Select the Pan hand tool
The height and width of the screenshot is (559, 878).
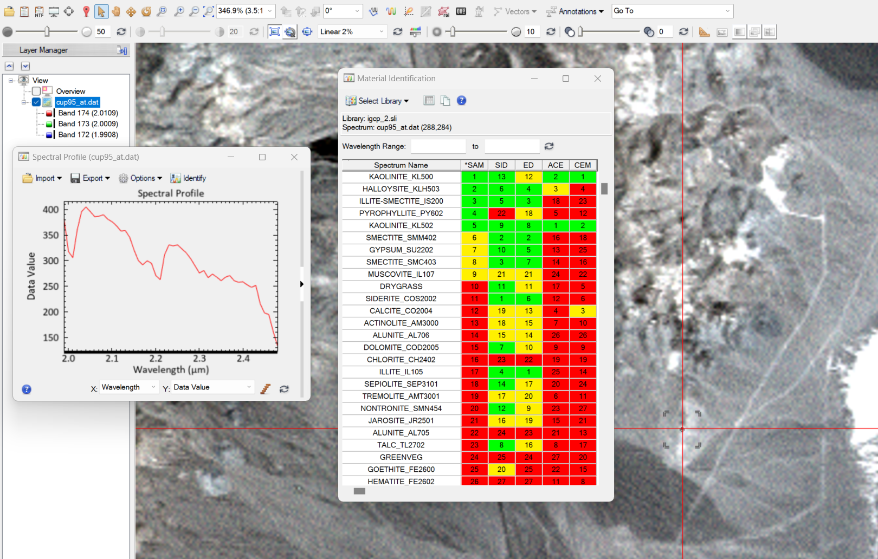coord(116,11)
